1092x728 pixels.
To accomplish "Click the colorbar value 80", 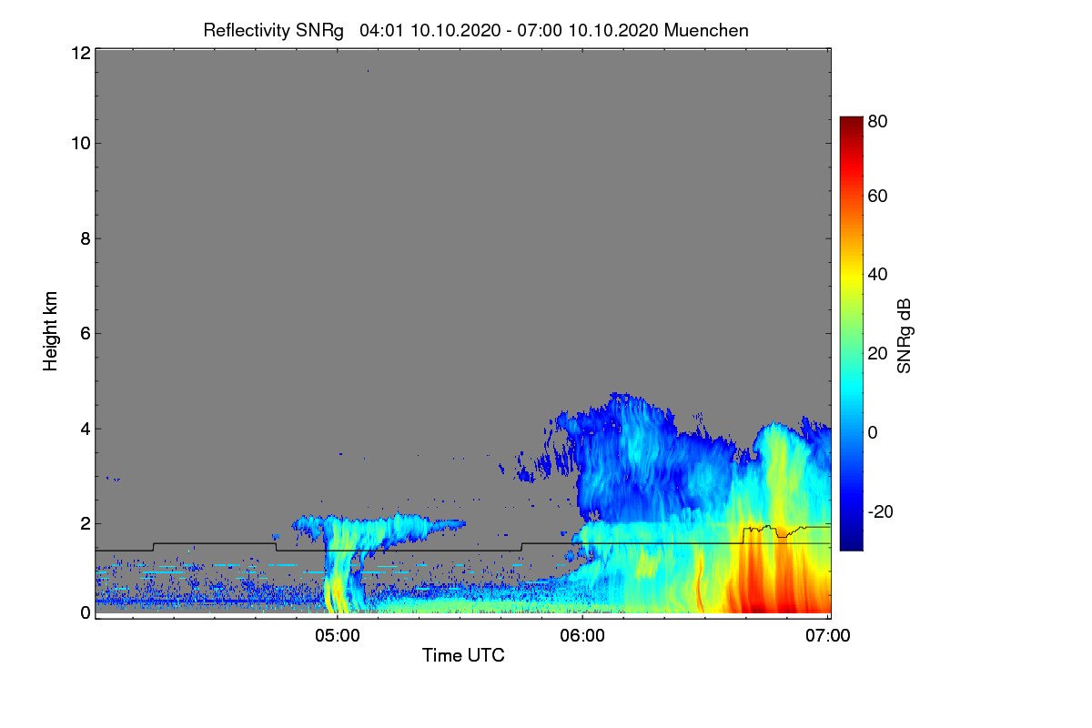I will coord(878,119).
